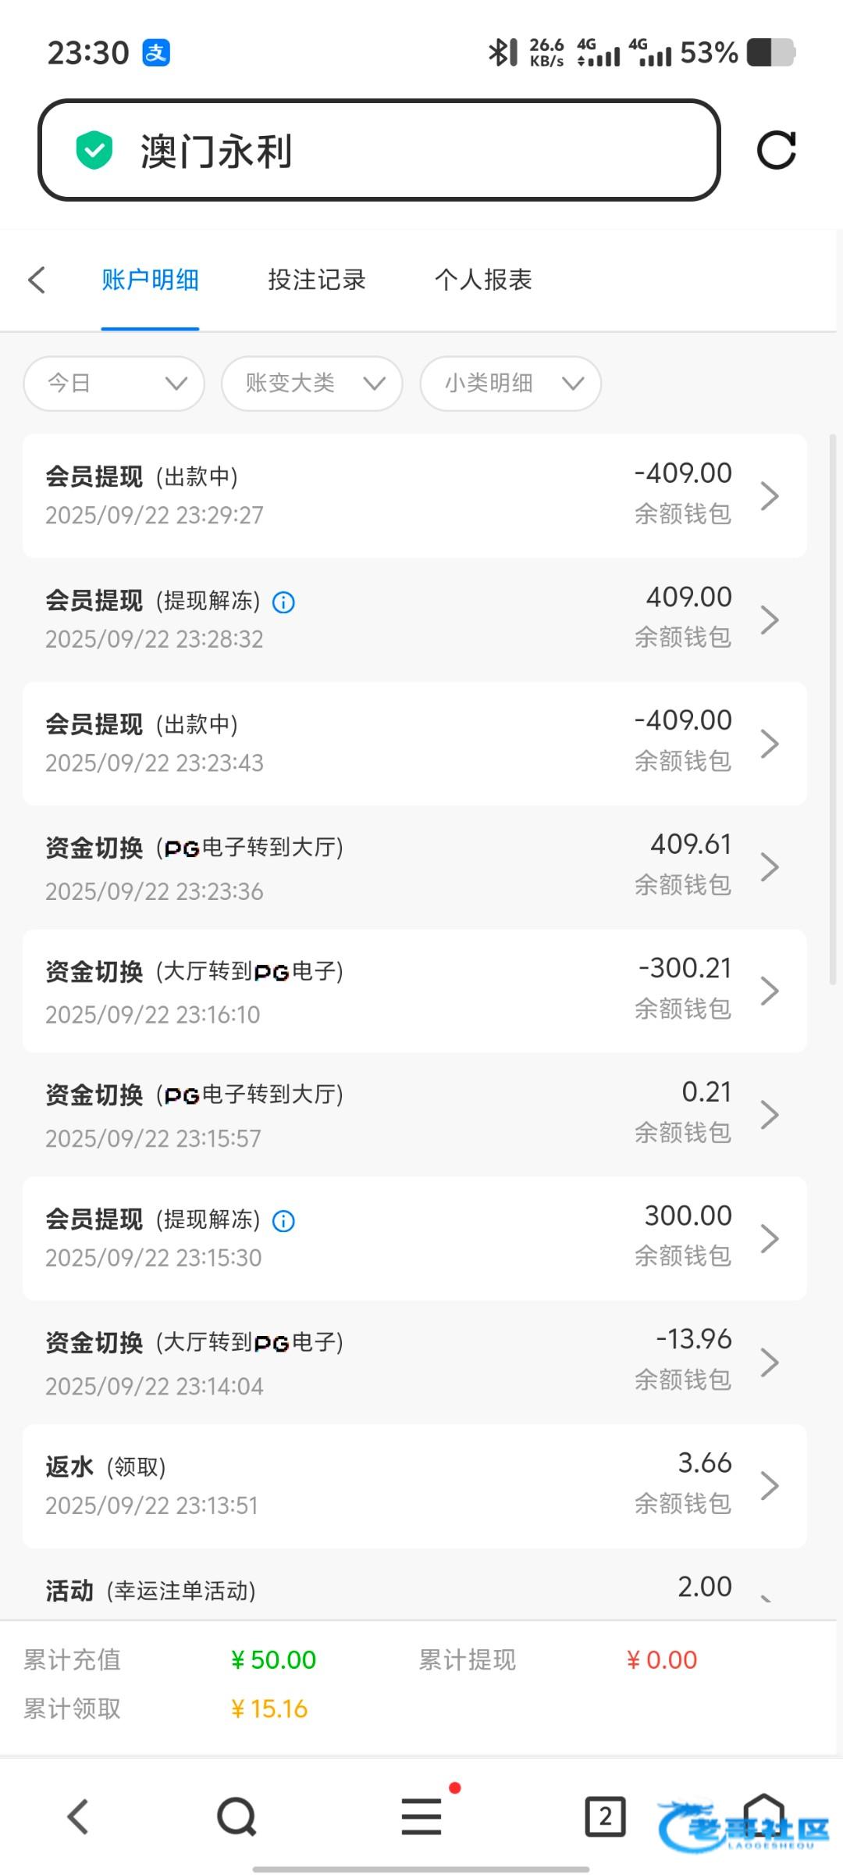Tap the back arrow beside 账户明细
This screenshot has height=1875, width=843.
pos(37,280)
